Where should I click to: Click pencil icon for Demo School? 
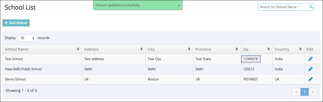(310, 79)
